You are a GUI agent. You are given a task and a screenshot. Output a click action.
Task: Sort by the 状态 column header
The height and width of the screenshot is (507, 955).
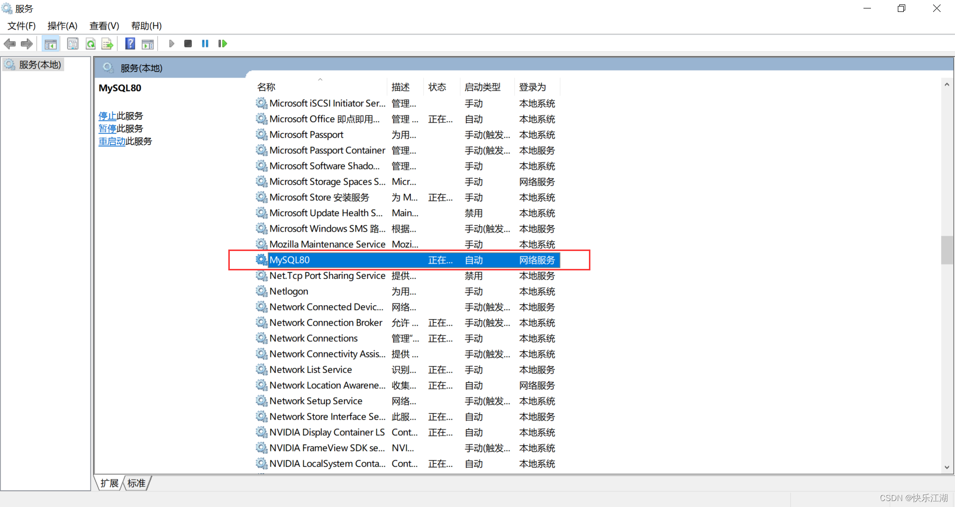442,87
